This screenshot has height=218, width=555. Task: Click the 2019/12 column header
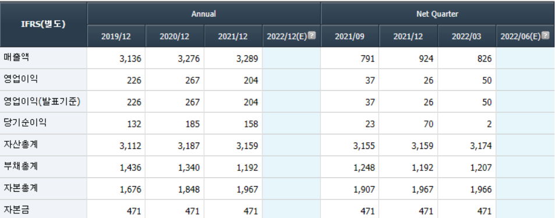(x=116, y=37)
